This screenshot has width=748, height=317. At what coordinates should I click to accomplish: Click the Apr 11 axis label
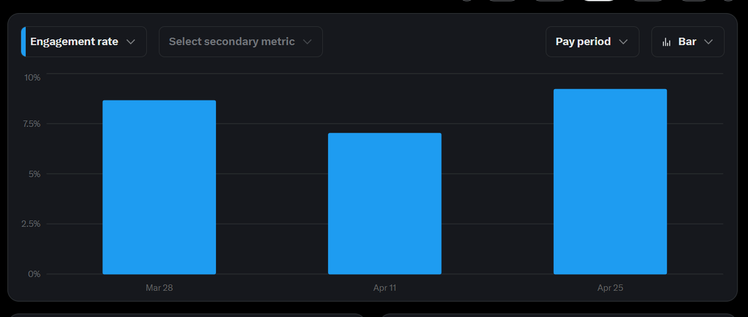385,288
